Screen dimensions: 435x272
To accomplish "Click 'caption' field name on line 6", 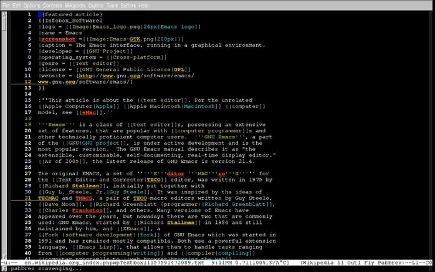I will point(53,45).
